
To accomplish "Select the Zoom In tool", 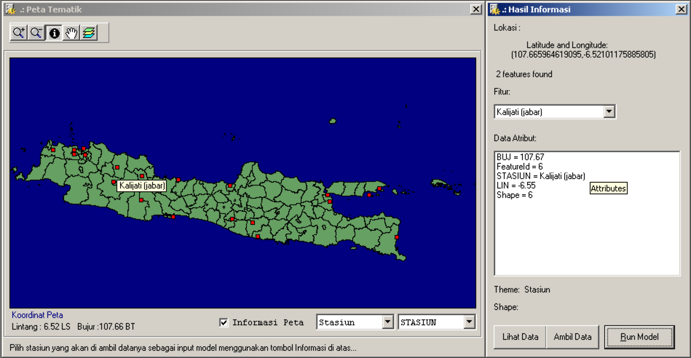I will pos(19,33).
